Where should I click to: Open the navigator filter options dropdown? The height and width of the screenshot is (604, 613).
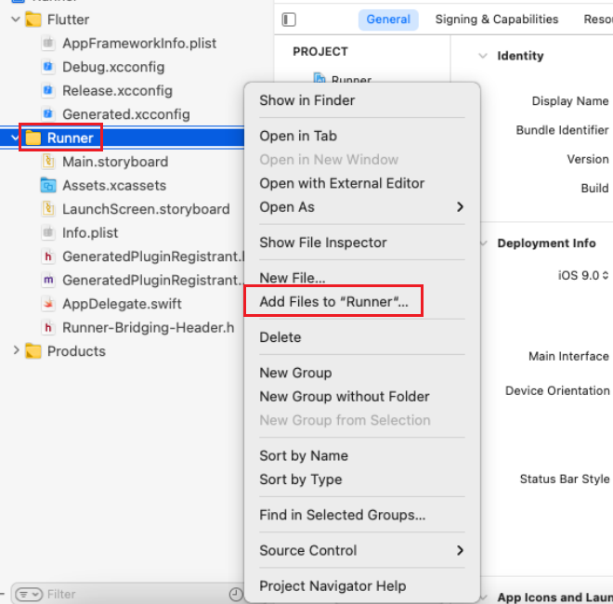(x=29, y=594)
